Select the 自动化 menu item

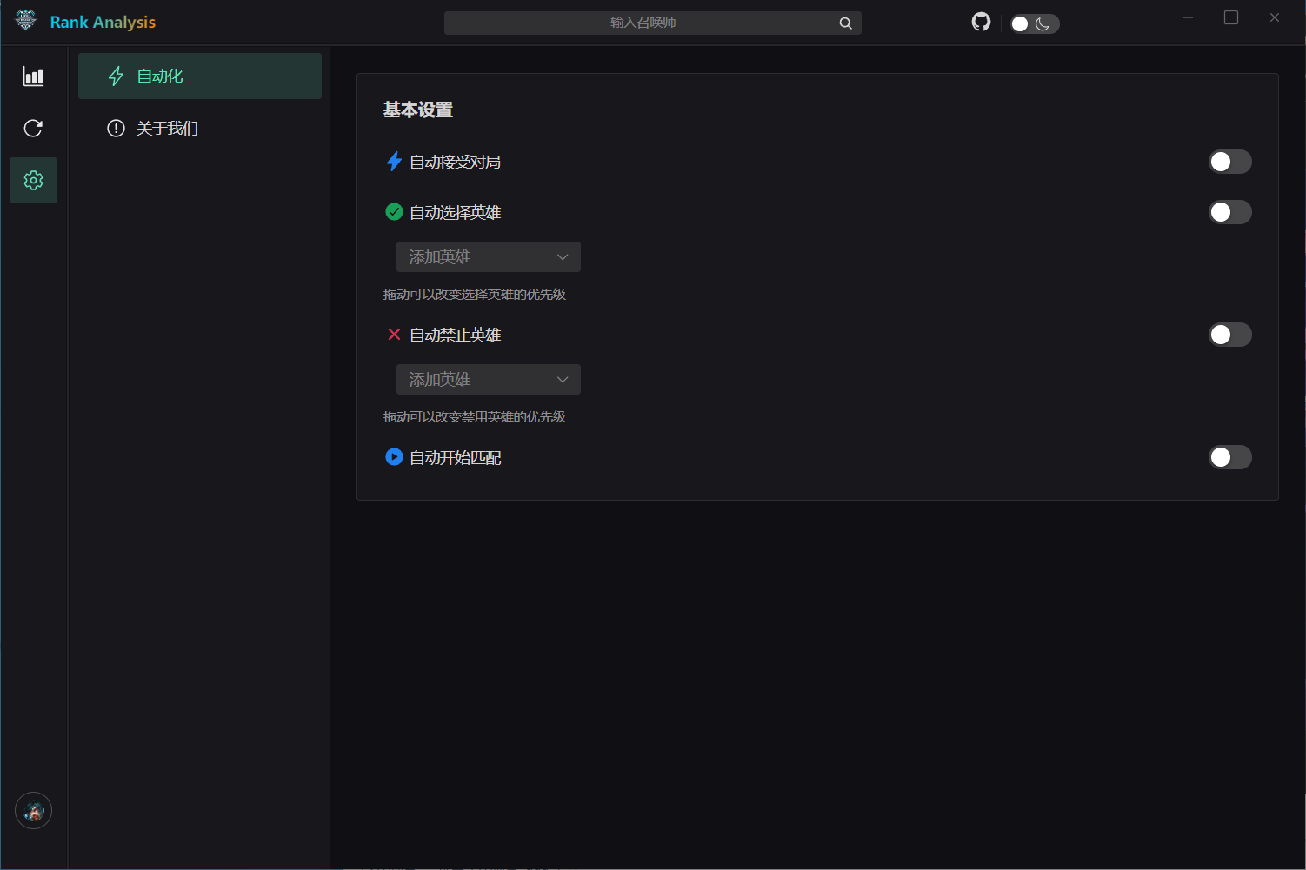coord(199,76)
